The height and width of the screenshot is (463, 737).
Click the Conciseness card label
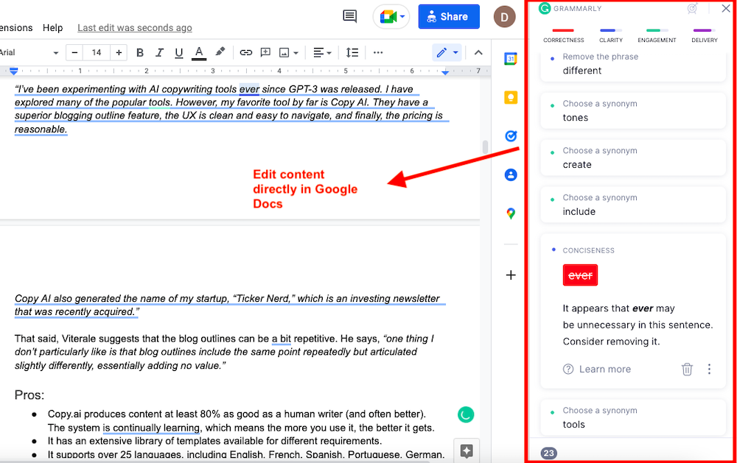point(588,250)
